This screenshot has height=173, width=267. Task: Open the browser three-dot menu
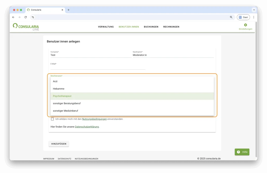[x=254, y=17]
